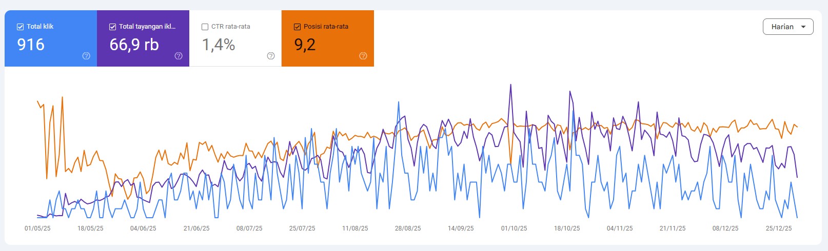Open help icon on Total tayangan card
Image resolution: width=828 pixels, height=251 pixels.
click(x=179, y=56)
